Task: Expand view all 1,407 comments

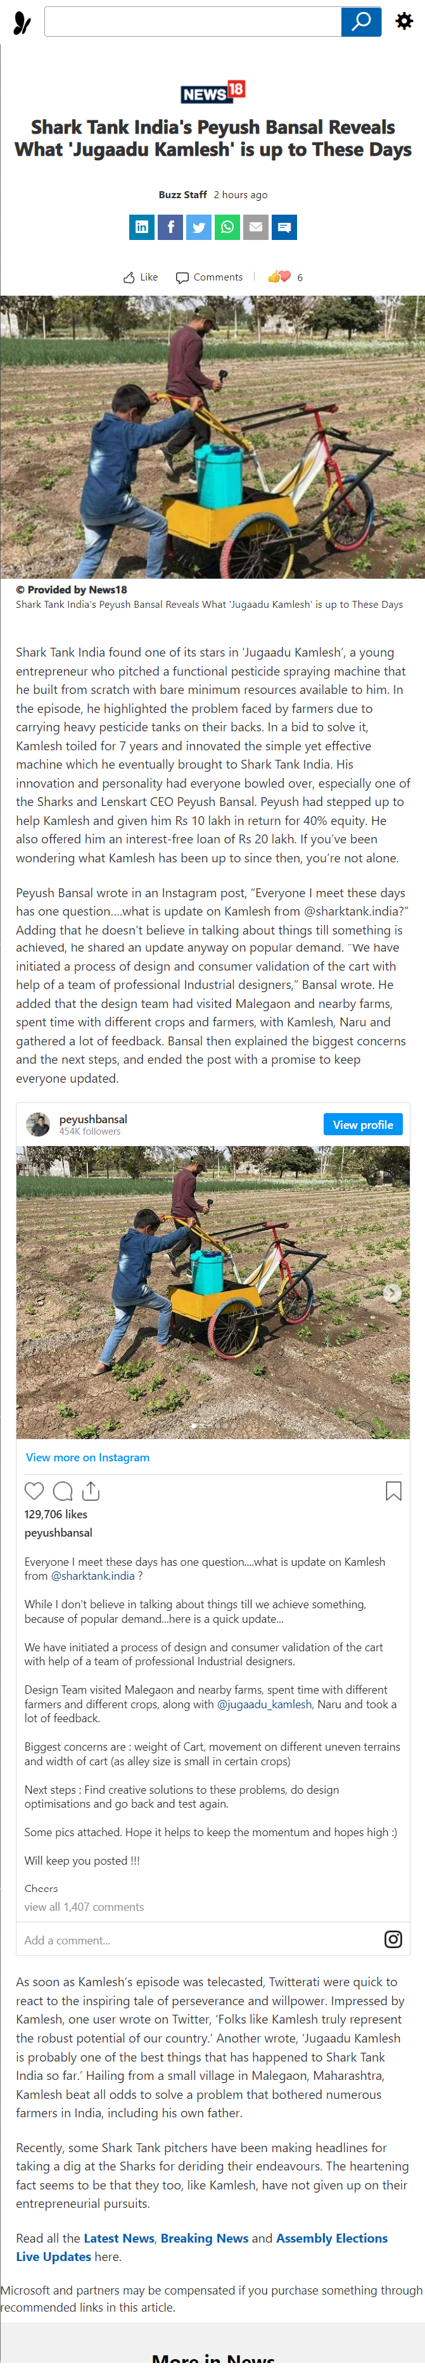Action: [x=84, y=1906]
